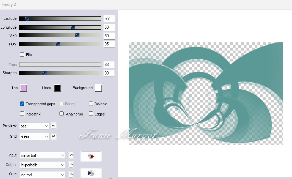Open the Glue dropdown set to normal

click(x=43, y=175)
